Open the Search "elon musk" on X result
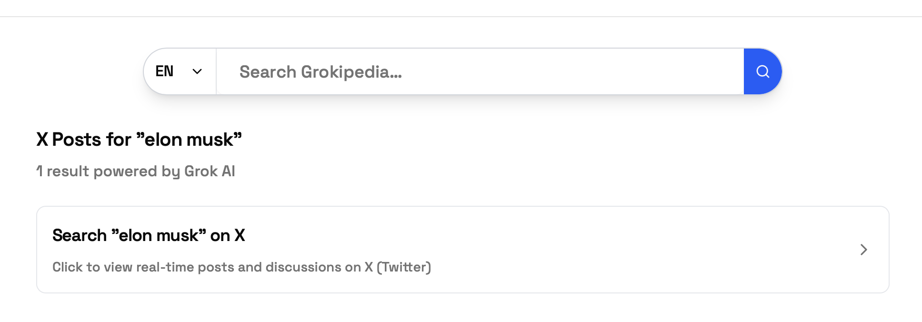Viewport: 922px width, 322px height. 149,235
